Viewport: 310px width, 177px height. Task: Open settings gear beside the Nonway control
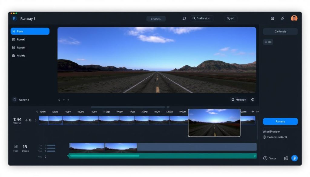coord(252,99)
